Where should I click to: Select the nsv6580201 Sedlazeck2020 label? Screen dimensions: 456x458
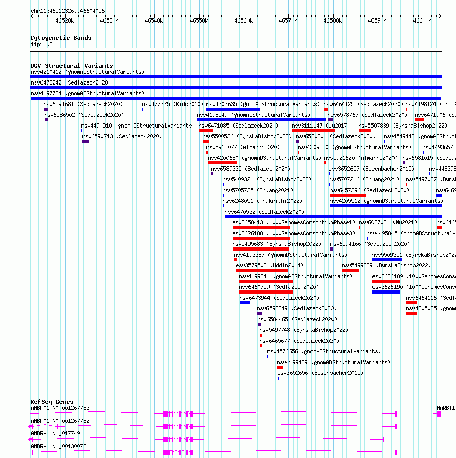[x=336, y=136]
